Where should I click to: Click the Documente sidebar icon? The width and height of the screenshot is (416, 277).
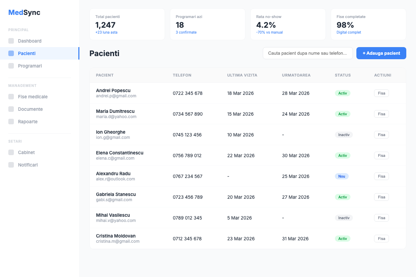pyautogui.click(x=11, y=109)
